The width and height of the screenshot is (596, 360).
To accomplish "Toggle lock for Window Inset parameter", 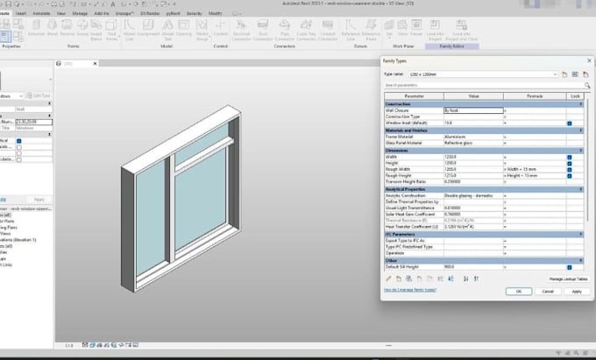I will point(570,124).
